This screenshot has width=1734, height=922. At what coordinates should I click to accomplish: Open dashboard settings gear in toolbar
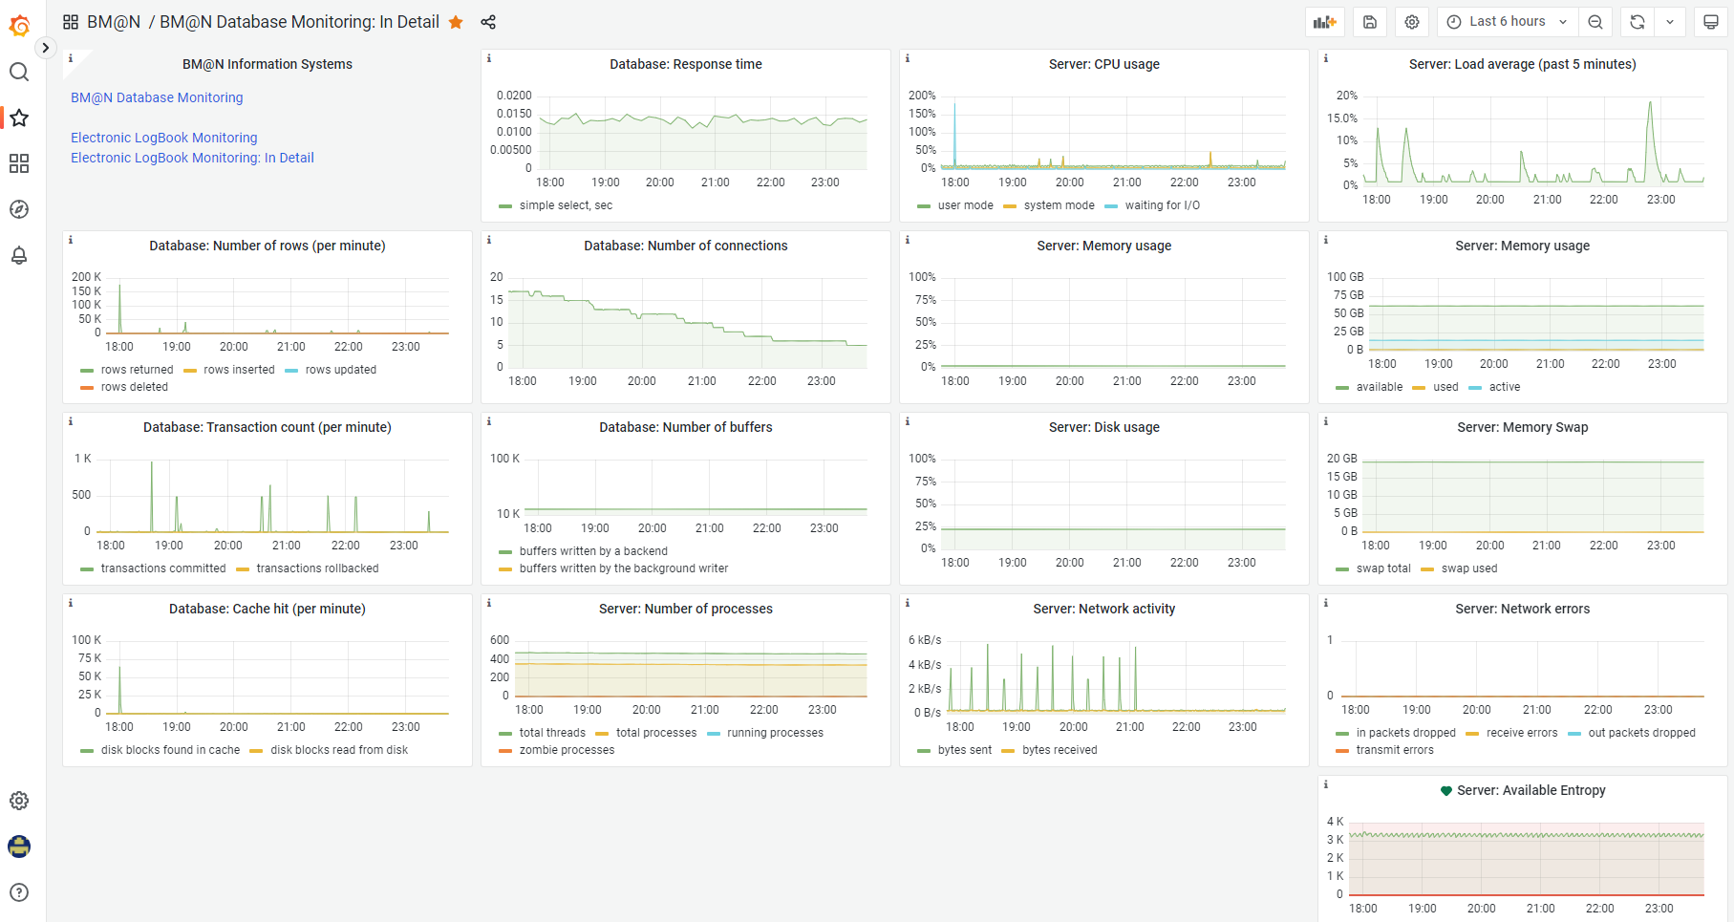coord(1412,22)
